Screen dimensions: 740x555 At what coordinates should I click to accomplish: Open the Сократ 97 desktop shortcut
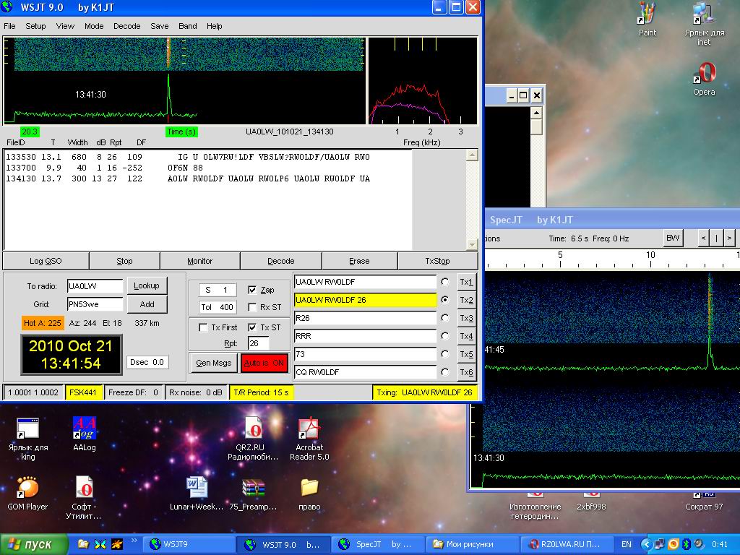click(x=704, y=503)
